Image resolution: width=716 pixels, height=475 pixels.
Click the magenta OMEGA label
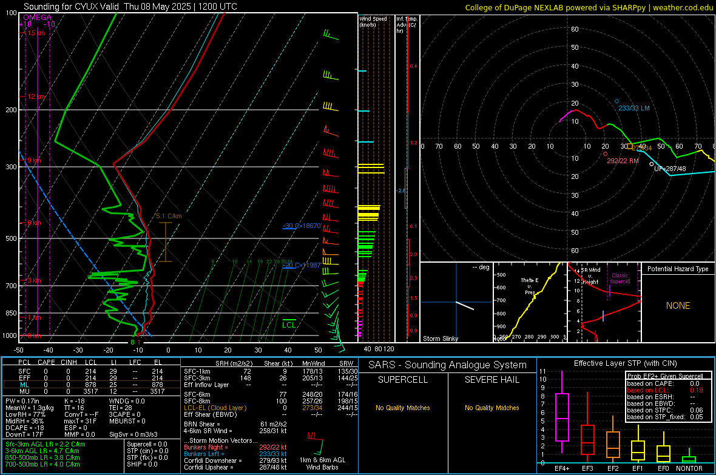point(37,18)
